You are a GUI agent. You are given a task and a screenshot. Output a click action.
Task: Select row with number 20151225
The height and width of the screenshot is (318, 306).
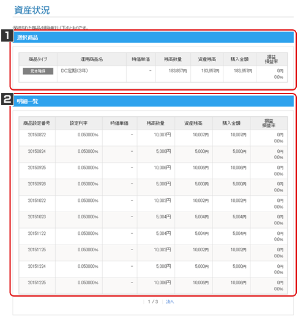pos(153,286)
